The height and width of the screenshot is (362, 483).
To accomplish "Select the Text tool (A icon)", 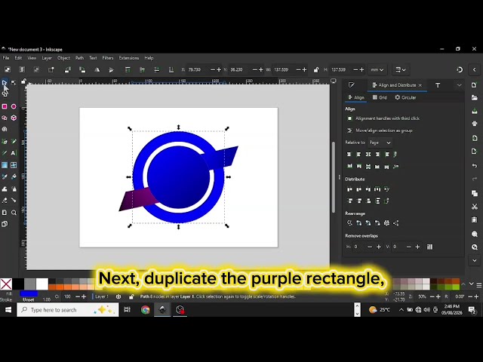I will click(x=14, y=153).
